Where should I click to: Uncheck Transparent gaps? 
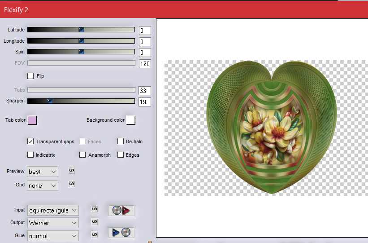coord(30,141)
